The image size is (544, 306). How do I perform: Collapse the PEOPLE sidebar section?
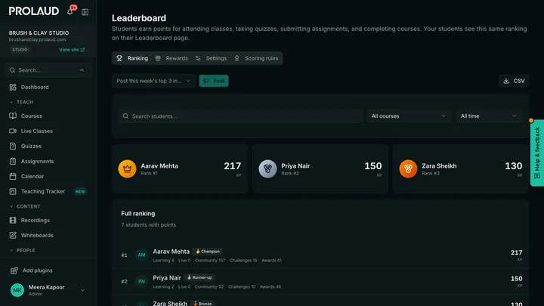point(22,250)
